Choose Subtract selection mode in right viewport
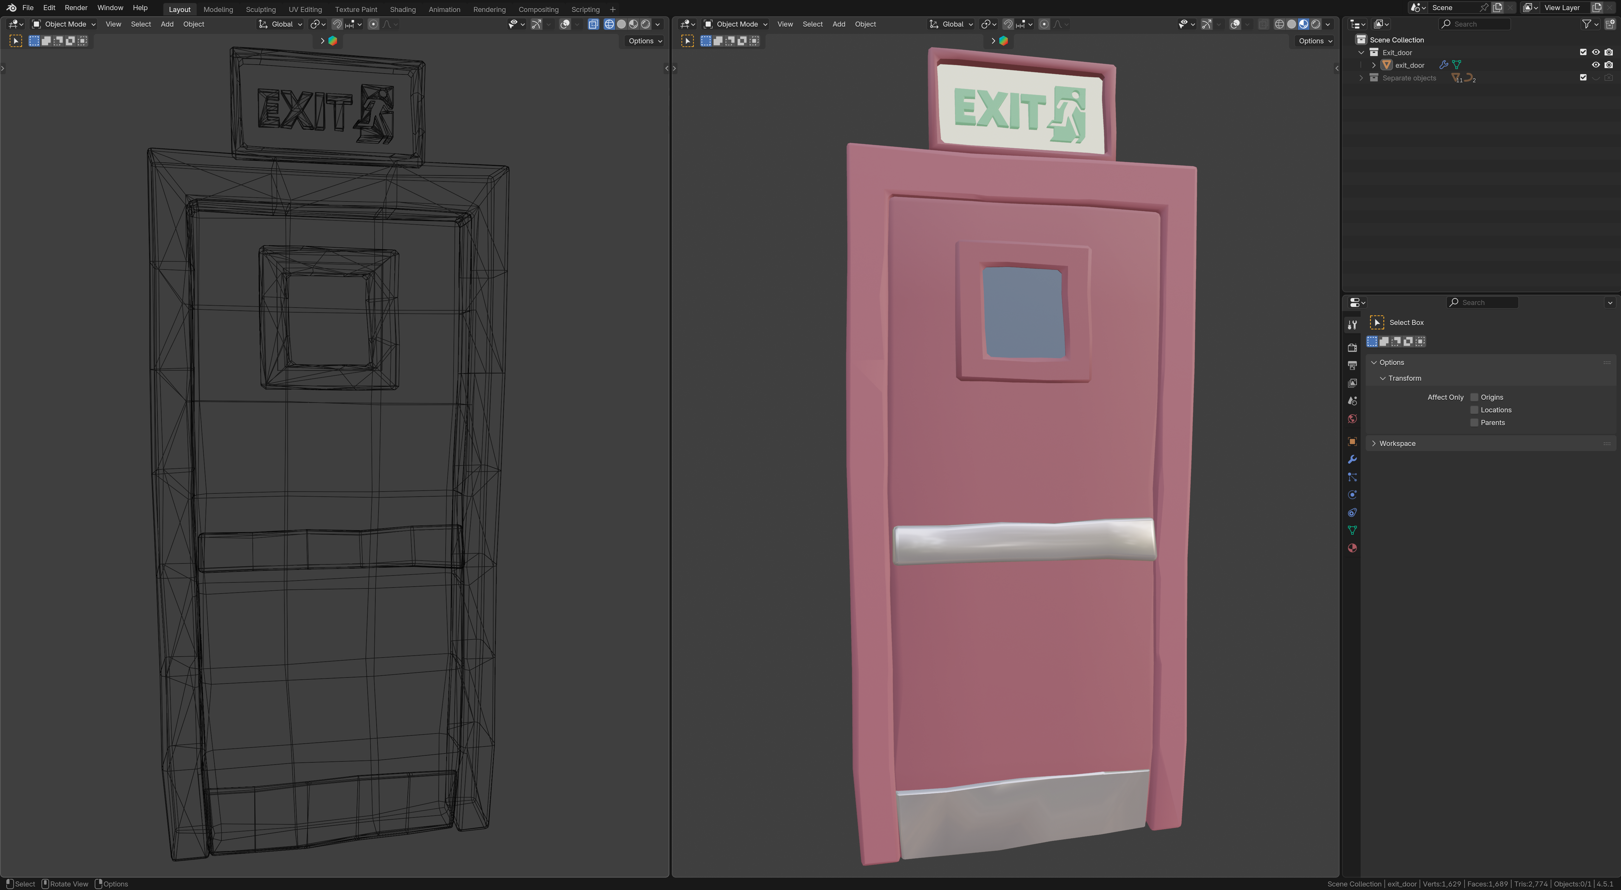 (730, 41)
